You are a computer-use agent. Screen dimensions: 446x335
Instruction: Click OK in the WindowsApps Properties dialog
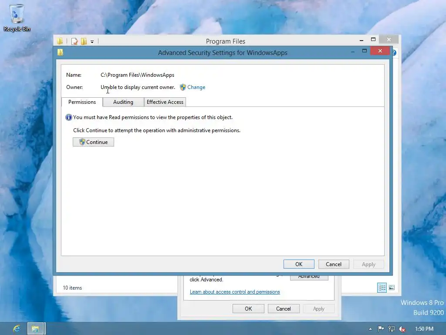(x=248, y=308)
